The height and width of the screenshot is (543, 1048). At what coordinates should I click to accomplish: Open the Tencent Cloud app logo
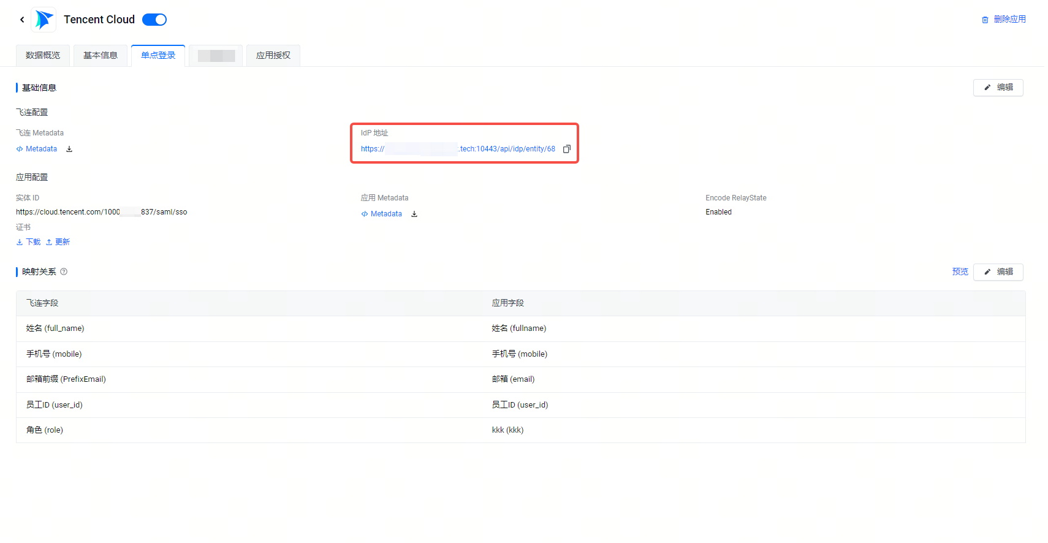pos(44,20)
